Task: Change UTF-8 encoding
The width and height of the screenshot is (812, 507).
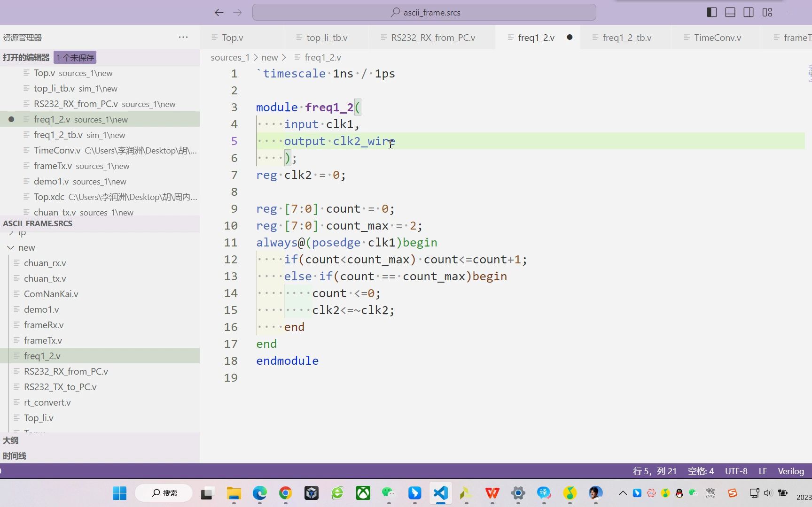Action: click(736, 471)
